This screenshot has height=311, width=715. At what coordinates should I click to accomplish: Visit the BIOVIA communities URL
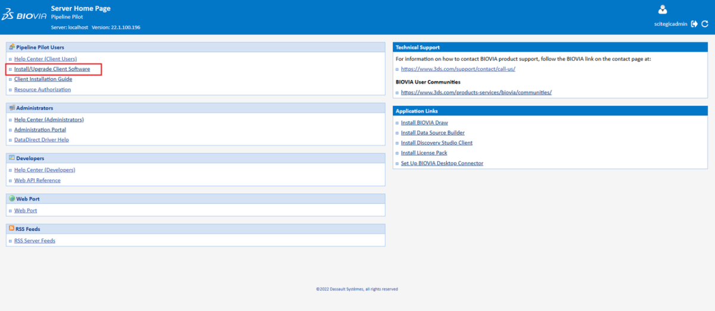click(476, 92)
